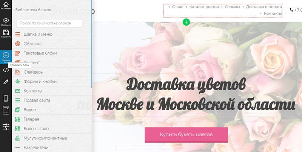This screenshot has width=302, height=152.
Task: Click the Разделители dash icon
Action: point(18,147)
